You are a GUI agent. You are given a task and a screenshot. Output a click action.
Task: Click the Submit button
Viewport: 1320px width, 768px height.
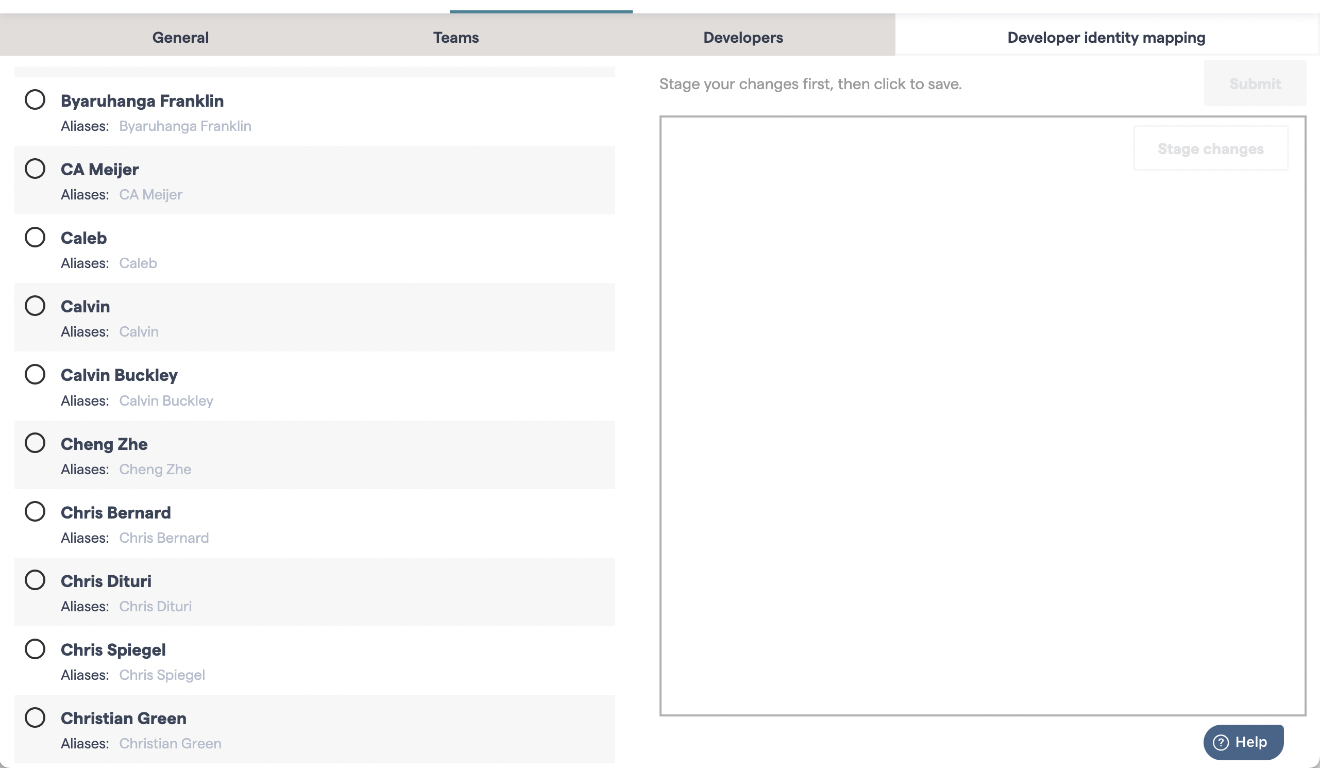[1255, 83]
